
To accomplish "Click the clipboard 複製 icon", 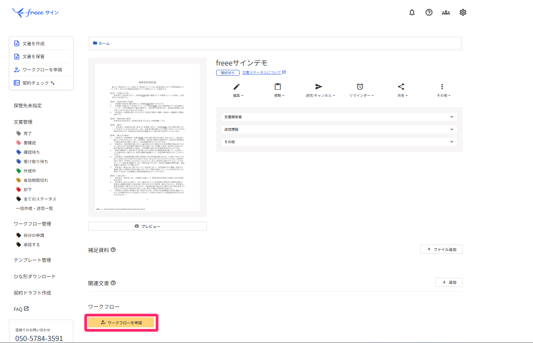I will pyautogui.click(x=278, y=87).
